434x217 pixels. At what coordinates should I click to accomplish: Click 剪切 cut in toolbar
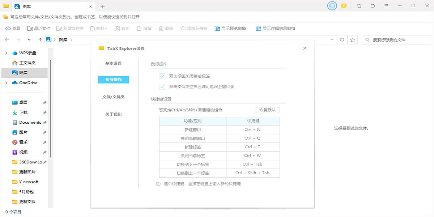coord(122,29)
